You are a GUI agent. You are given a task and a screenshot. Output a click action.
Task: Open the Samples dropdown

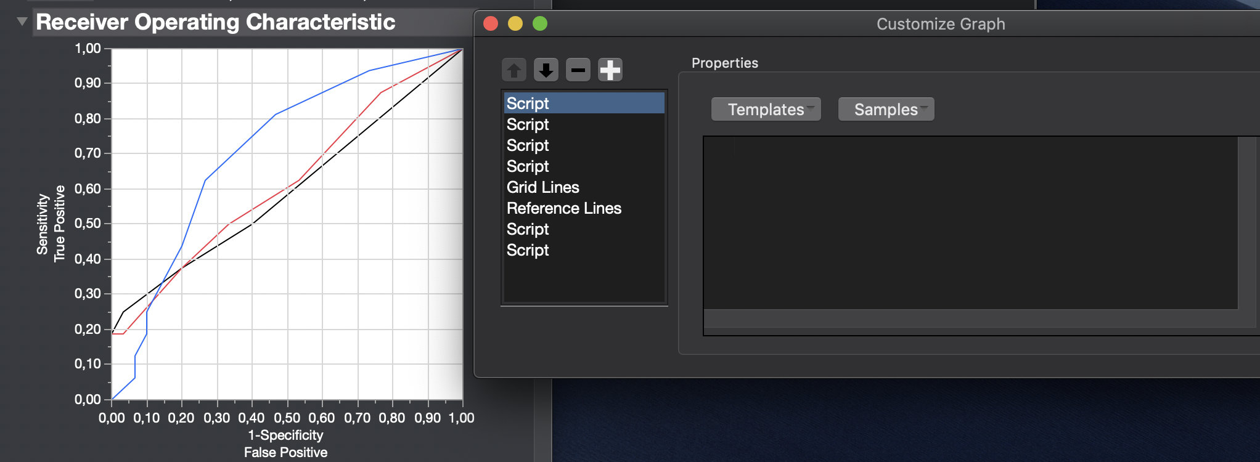point(886,110)
